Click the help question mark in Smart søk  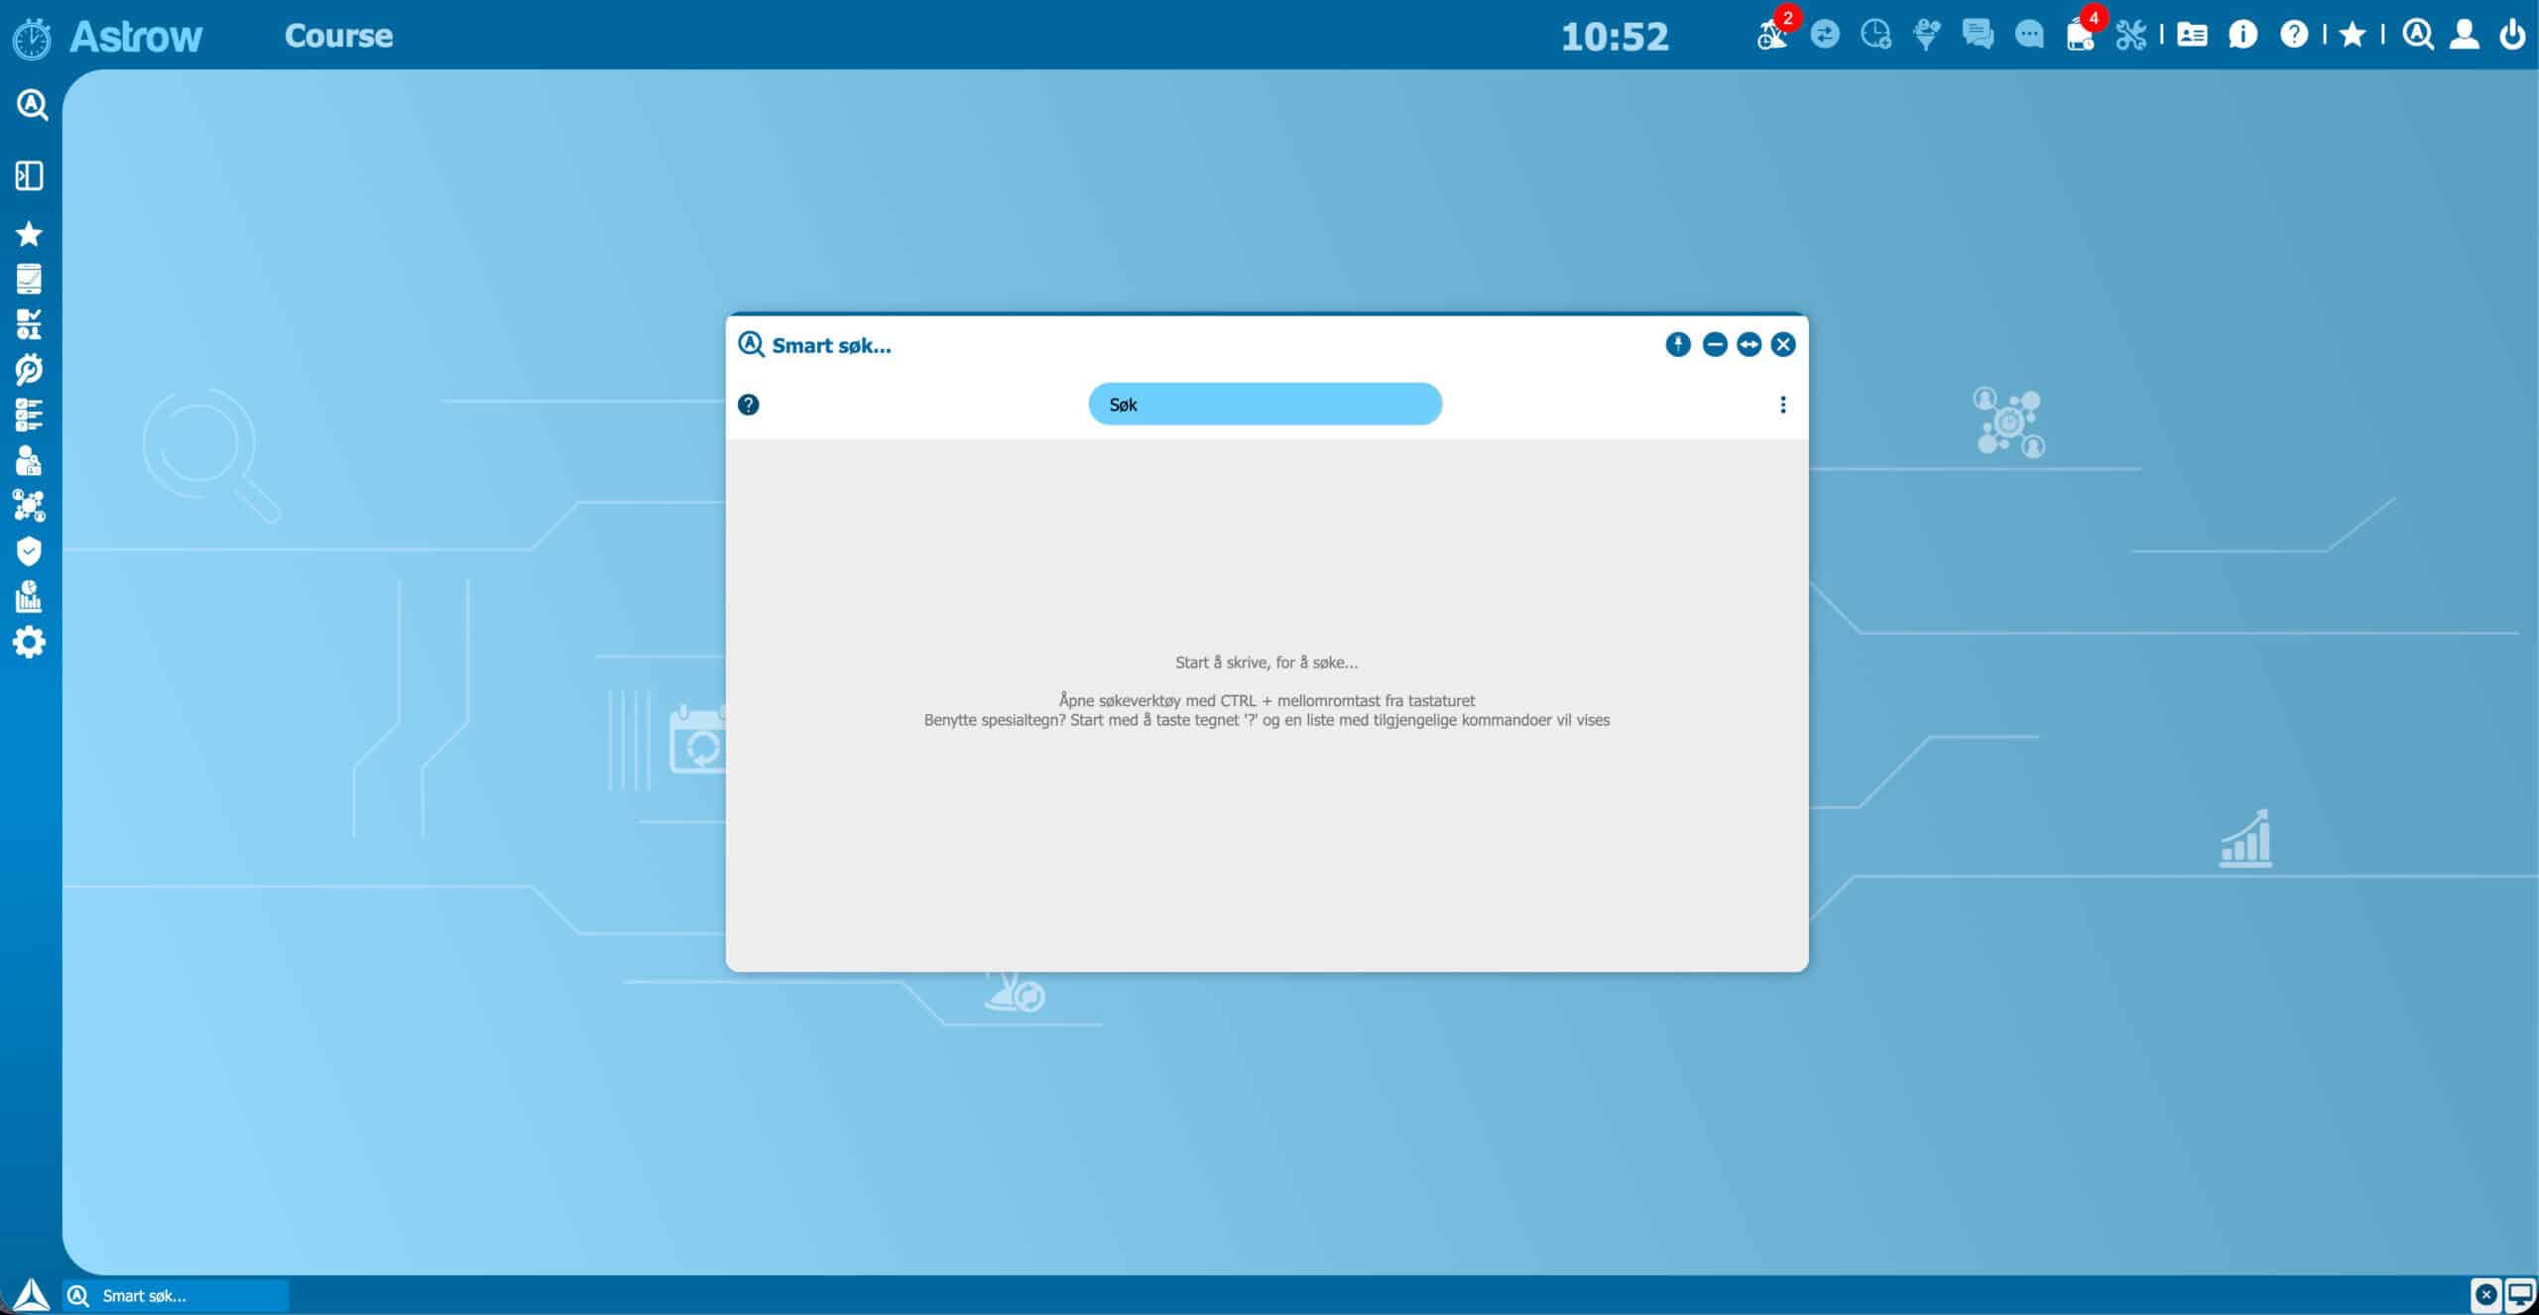point(749,405)
